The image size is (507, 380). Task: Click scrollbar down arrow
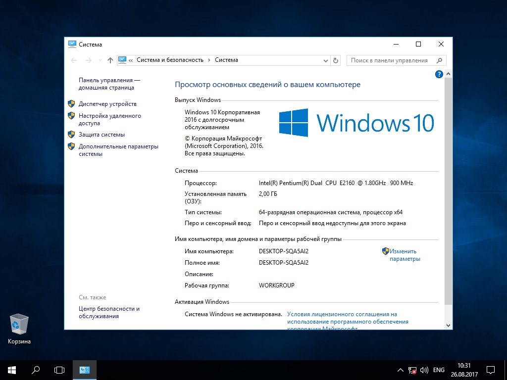point(448,326)
